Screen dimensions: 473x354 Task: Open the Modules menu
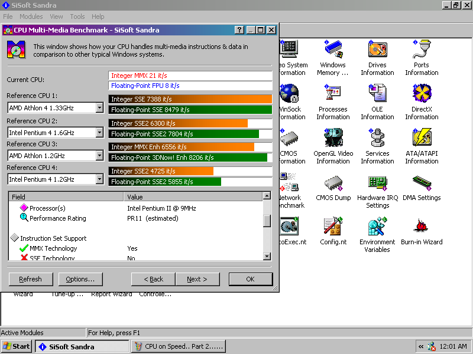point(31,17)
